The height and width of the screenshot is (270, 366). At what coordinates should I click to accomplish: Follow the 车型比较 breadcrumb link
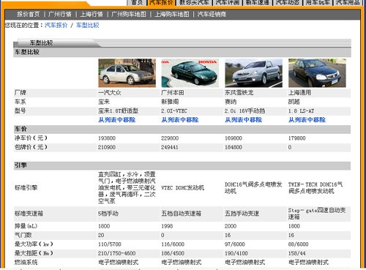point(88,25)
